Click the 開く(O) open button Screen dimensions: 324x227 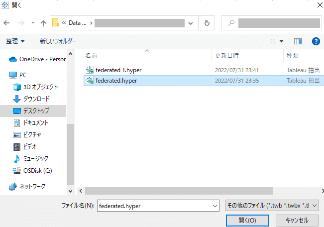coord(247,221)
